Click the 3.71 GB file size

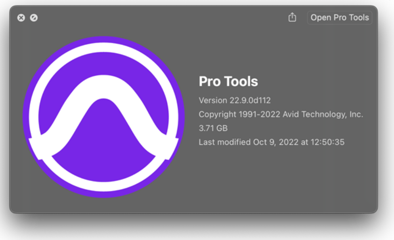(x=213, y=128)
